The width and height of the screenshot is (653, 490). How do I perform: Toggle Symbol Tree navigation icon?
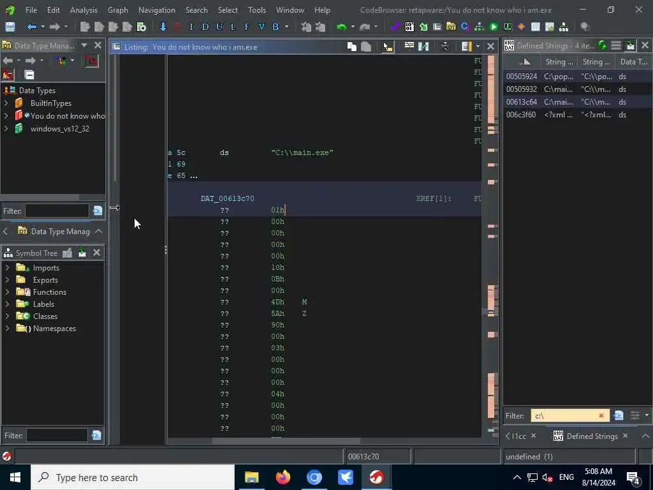pyautogui.click(x=82, y=253)
